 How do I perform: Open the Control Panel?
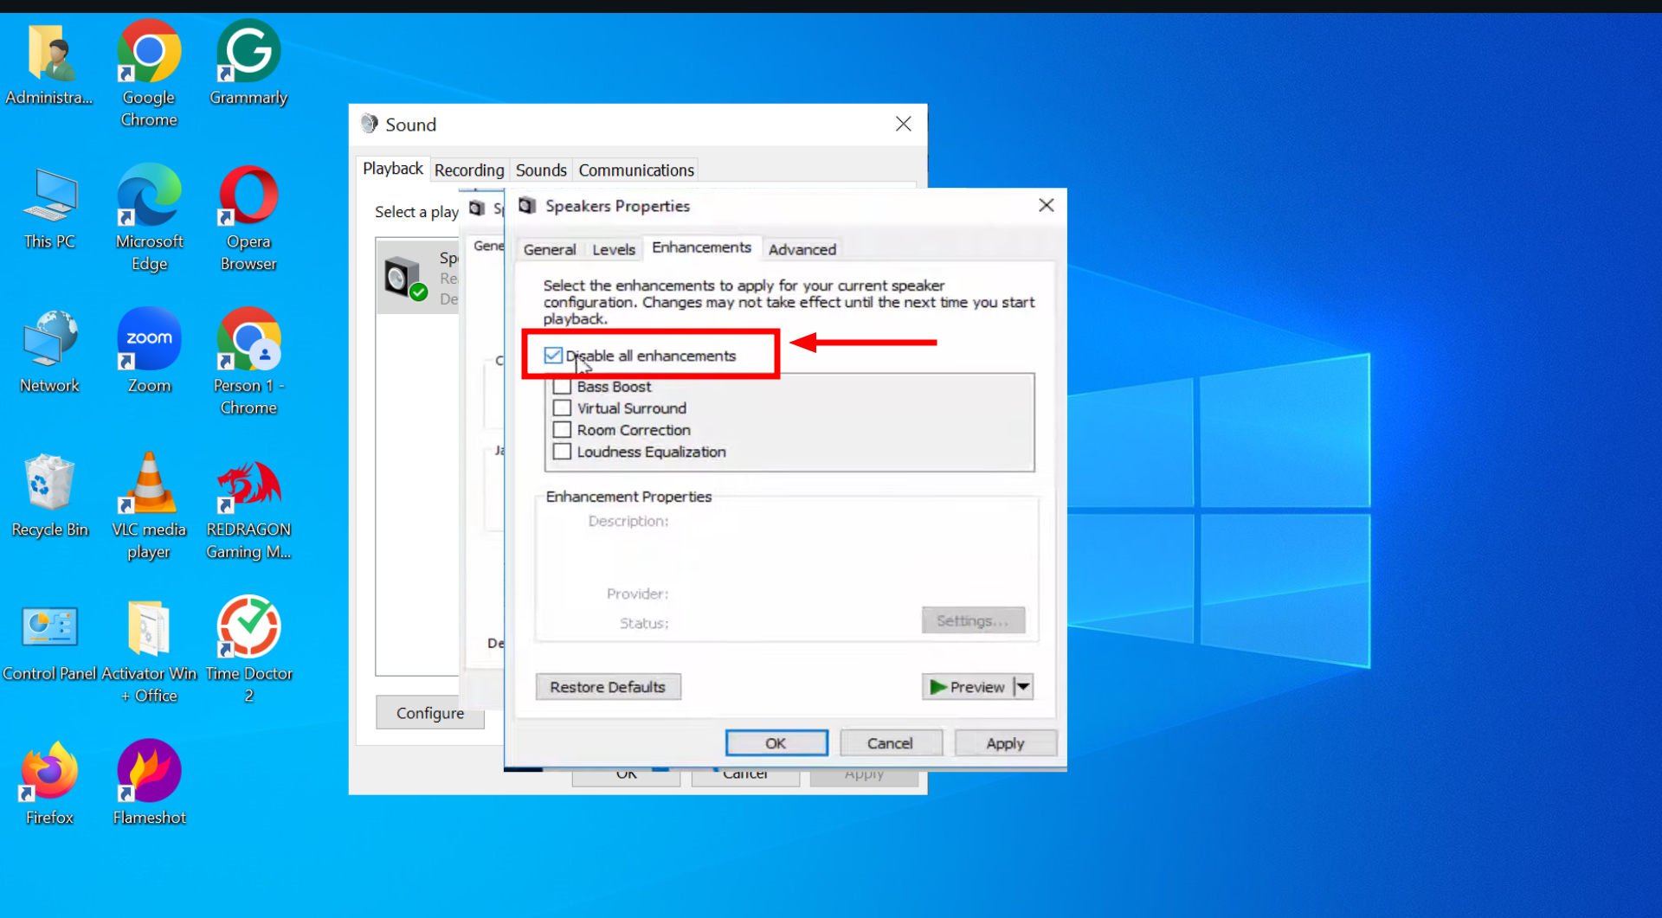(49, 627)
